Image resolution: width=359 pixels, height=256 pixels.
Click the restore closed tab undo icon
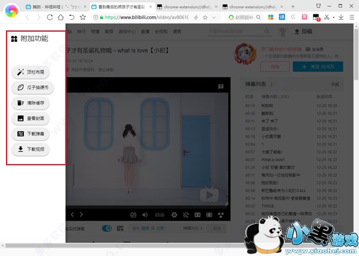pos(72,17)
